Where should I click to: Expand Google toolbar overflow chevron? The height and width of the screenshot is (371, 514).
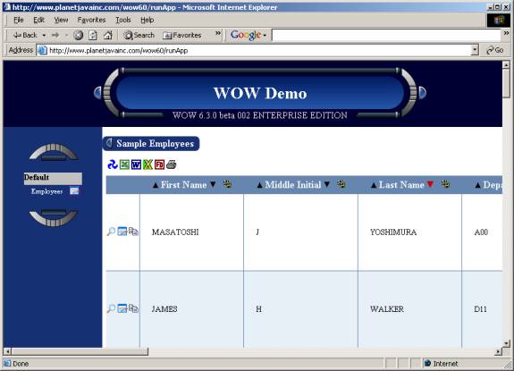click(507, 33)
